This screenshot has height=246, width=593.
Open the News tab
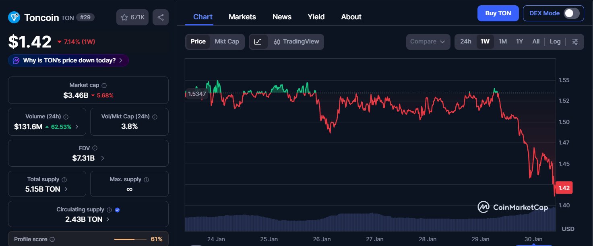282,17
